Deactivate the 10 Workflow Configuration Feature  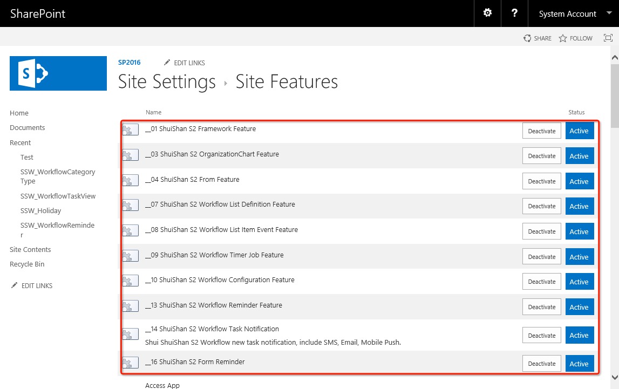(x=542, y=282)
